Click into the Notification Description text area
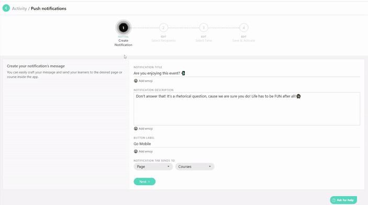 pos(247,108)
